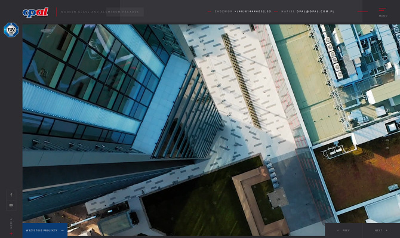This screenshot has width=400, height=238.
Task: Open the hamburger menu icon
Action: pyautogui.click(x=383, y=10)
